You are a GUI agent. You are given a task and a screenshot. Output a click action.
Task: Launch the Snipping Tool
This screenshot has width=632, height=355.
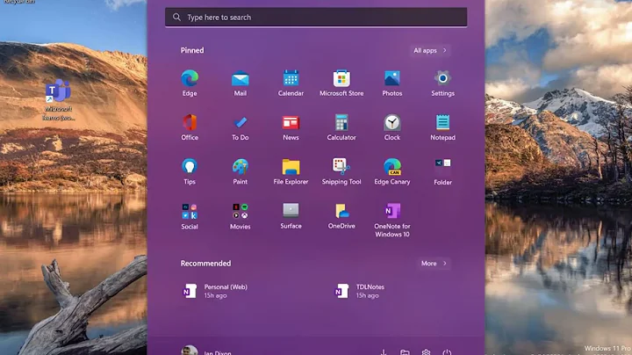[341, 171]
